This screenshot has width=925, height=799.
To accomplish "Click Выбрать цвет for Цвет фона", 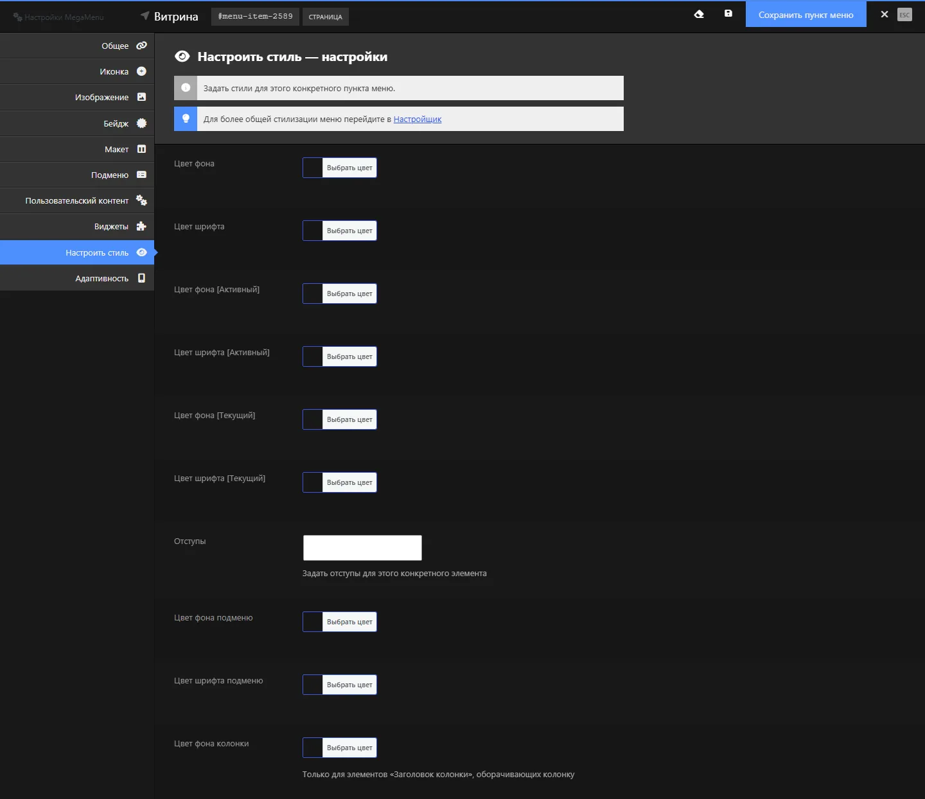I will pyautogui.click(x=349, y=168).
